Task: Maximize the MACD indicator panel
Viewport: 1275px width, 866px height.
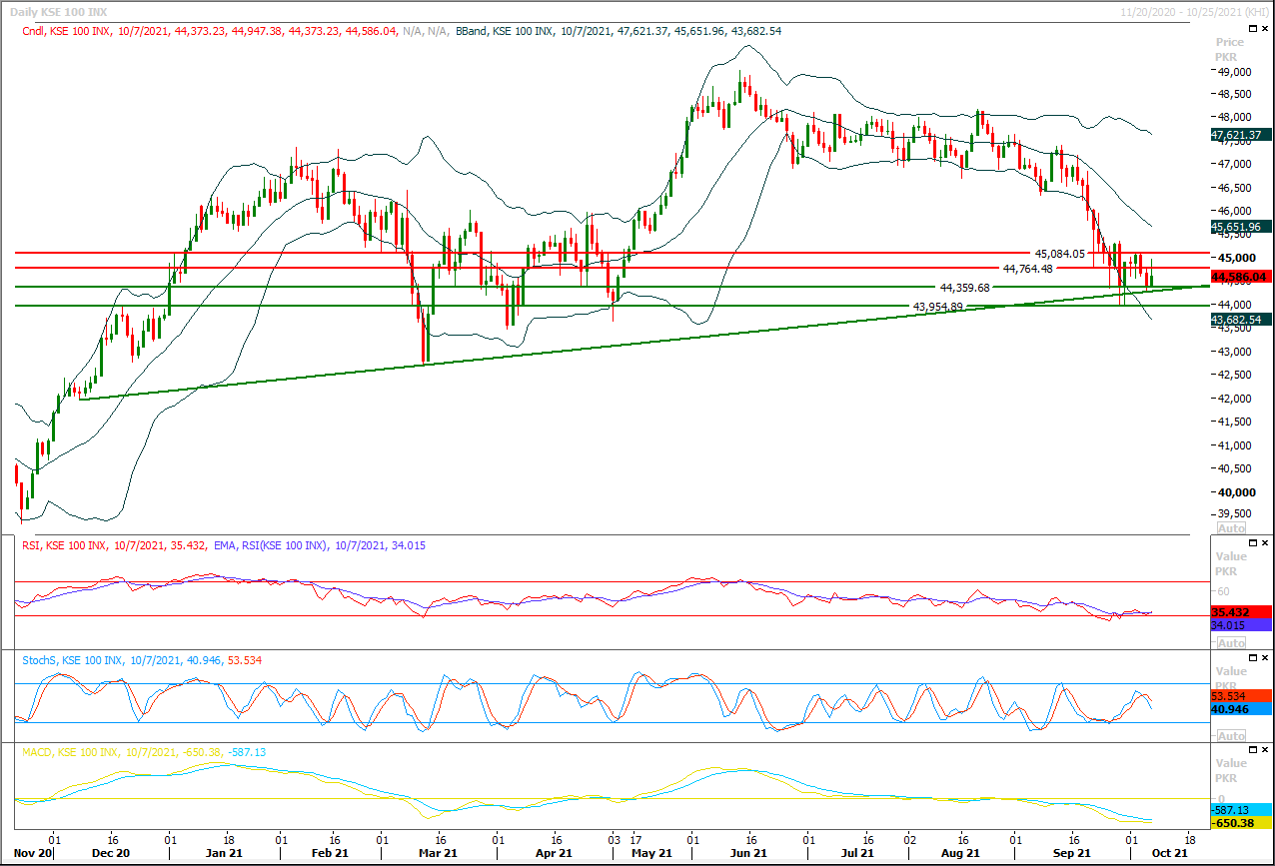Action: pyautogui.click(x=1254, y=749)
